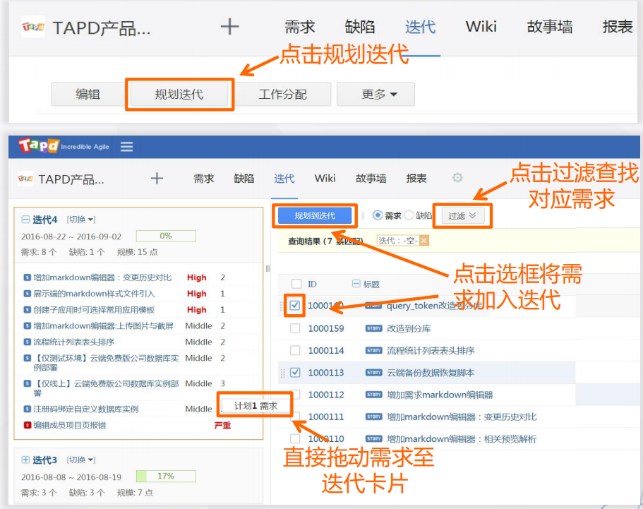Switch to 迭代 tab in lower panel

(284, 179)
